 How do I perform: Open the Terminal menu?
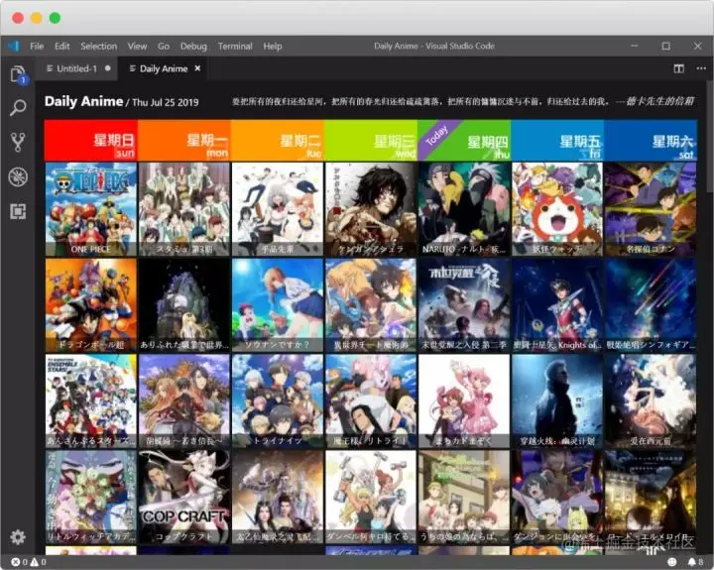click(235, 46)
